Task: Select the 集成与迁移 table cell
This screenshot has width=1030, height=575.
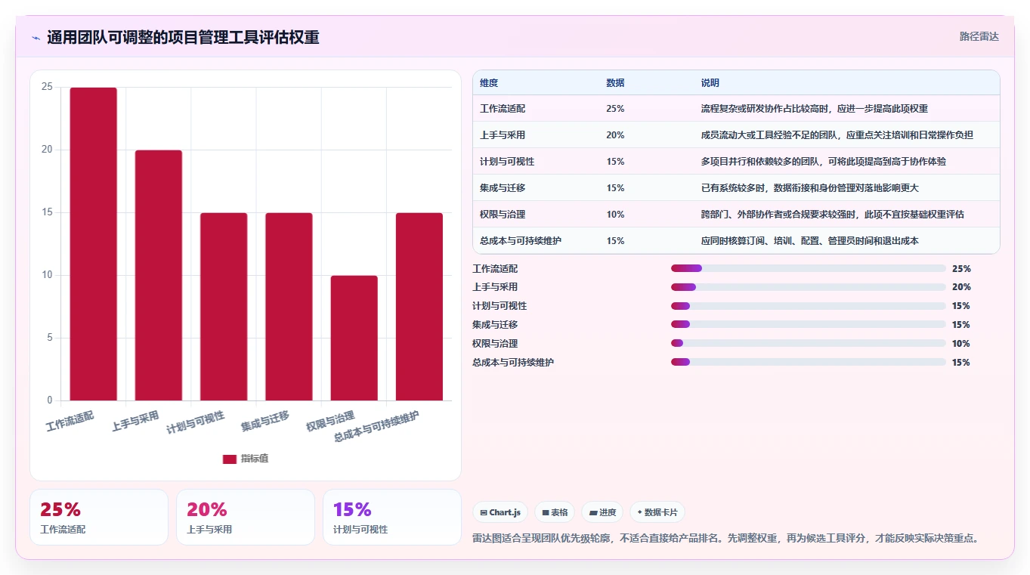Action: (536, 188)
